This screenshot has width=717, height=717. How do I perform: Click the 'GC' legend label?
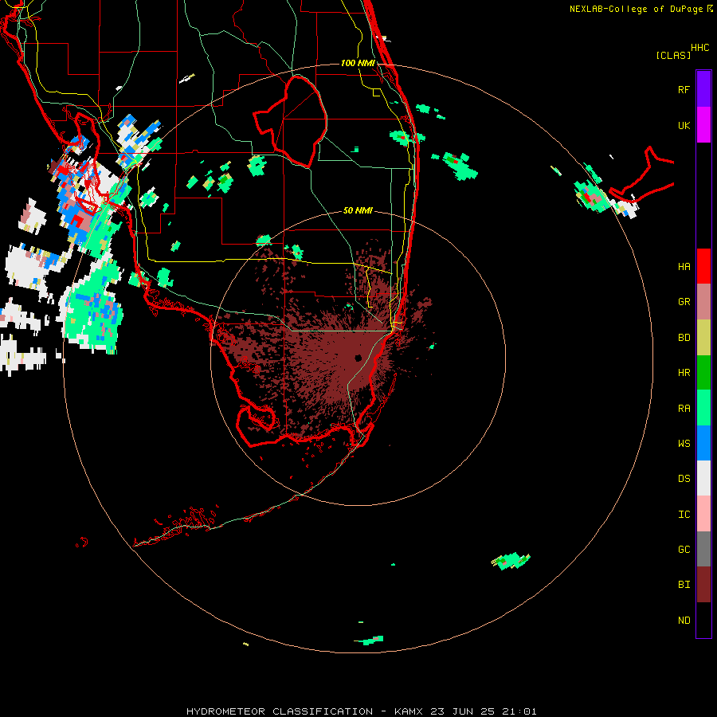(x=684, y=550)
